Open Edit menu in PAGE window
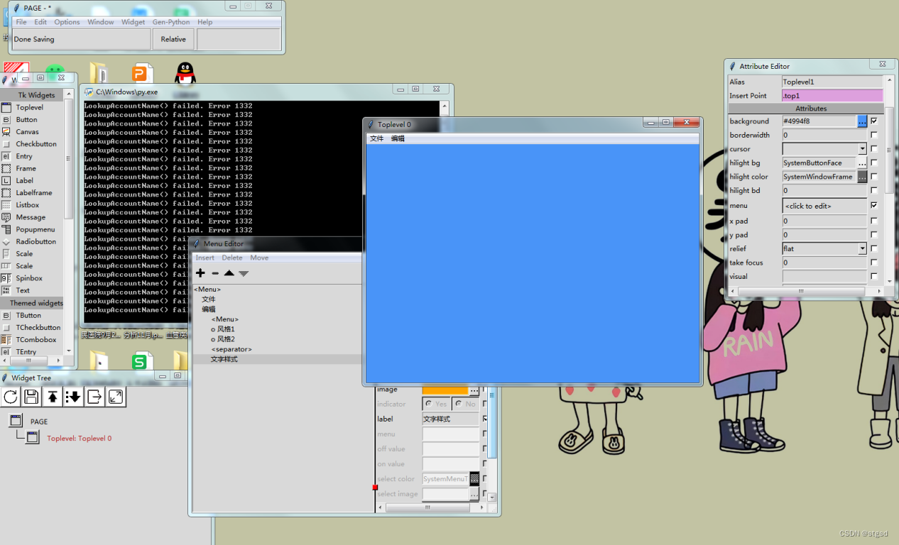The image size is (899, 545). click(x=40, y=22)
